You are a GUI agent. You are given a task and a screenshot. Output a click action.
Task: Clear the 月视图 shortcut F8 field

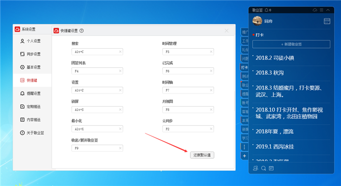pos(211,110)
